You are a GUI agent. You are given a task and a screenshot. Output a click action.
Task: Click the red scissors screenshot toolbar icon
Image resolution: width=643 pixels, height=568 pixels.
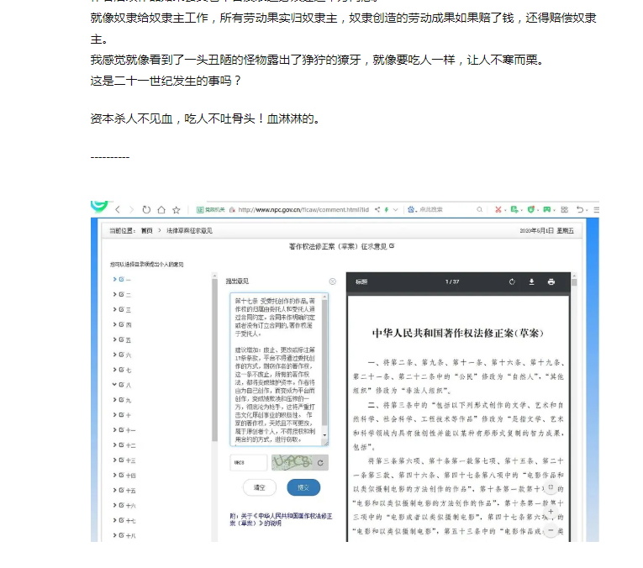pyautogui.click(x=498, y=209)
